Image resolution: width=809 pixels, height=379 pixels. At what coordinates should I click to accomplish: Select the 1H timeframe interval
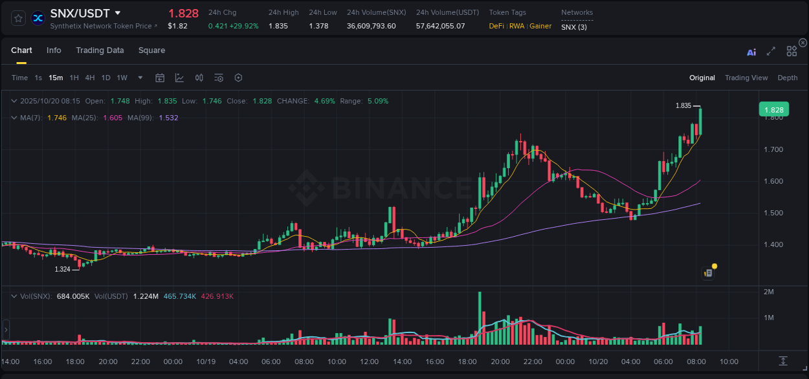[75, 78]
